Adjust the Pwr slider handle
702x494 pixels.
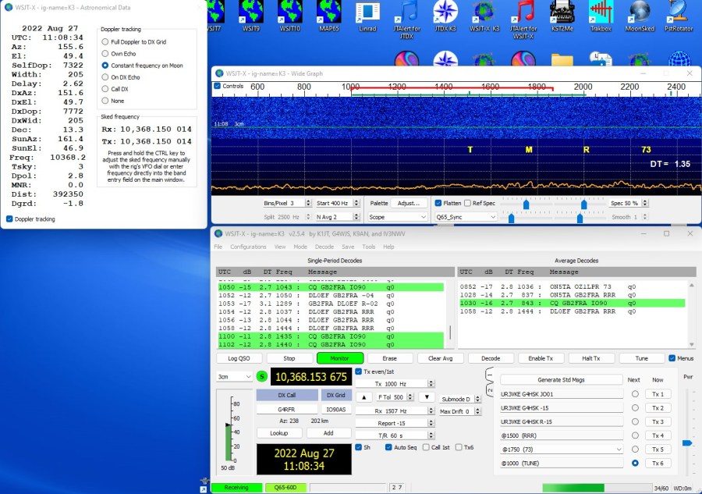pyautogui.click(x=686, y=442)
